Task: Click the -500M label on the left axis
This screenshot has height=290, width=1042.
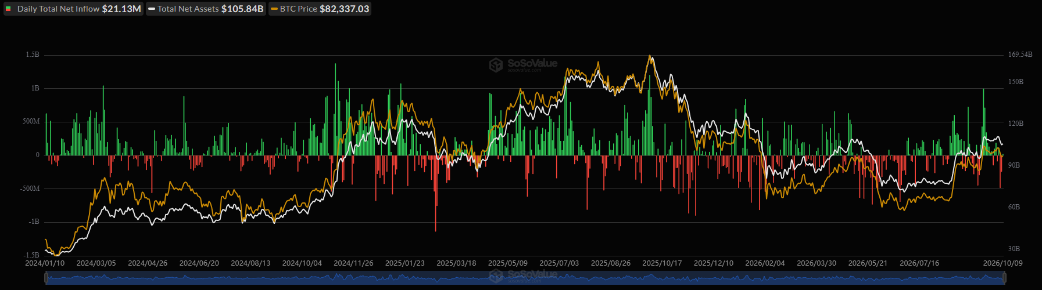Action: [x=30, y=188]
